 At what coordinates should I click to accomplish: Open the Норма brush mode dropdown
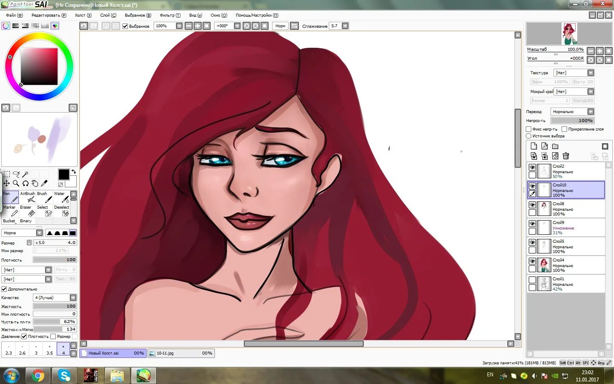(22, 233)
